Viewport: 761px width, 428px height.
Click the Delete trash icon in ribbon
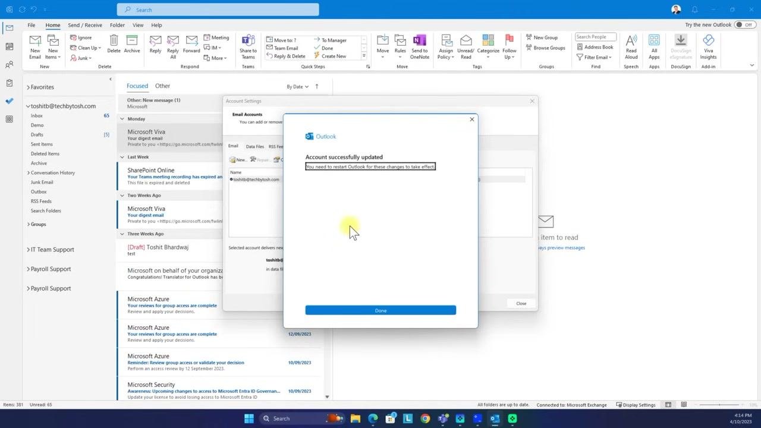(114, 44)
